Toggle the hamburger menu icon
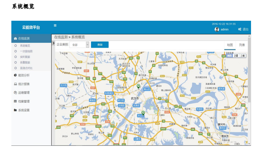Image resolution: width=264 pixels, height=150 pixels. 55,26
